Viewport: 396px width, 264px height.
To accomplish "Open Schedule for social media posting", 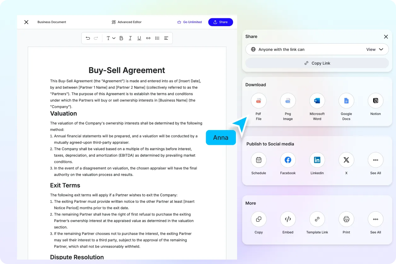I will (x=259, y=160).
